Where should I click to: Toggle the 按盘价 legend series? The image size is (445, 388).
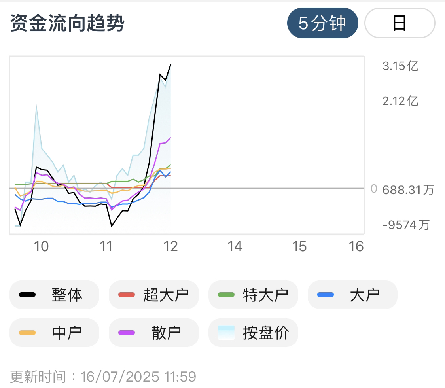253,332
